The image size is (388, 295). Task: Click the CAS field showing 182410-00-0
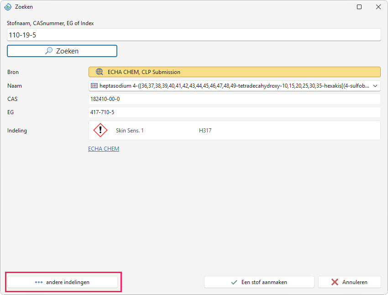[x=234, y=99]
